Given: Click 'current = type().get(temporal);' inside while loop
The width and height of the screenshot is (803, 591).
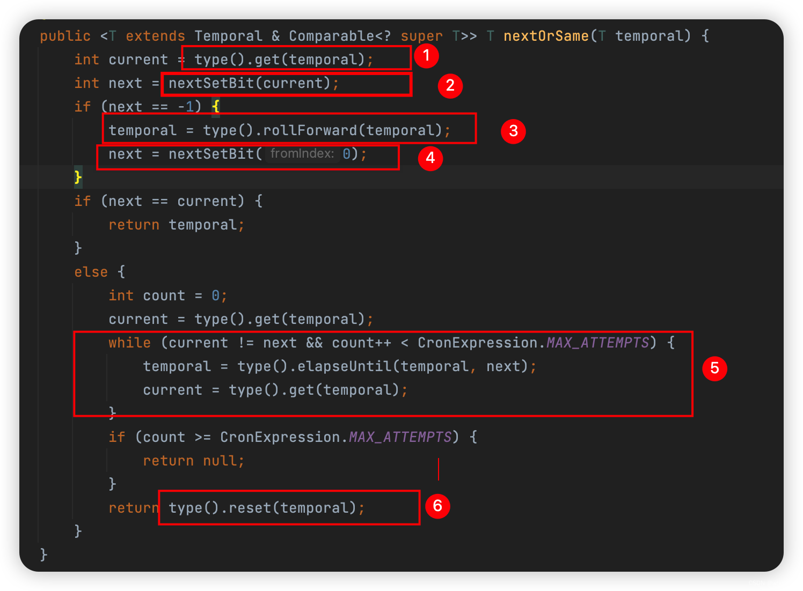Looking at the screenshot, I should click(x=275, y=390).
